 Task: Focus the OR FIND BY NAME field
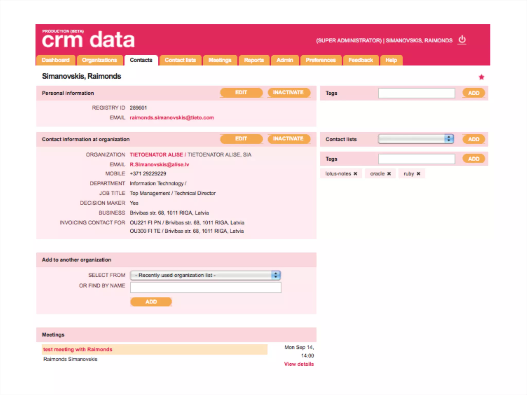pyautogui.click(x=205, y=288)
